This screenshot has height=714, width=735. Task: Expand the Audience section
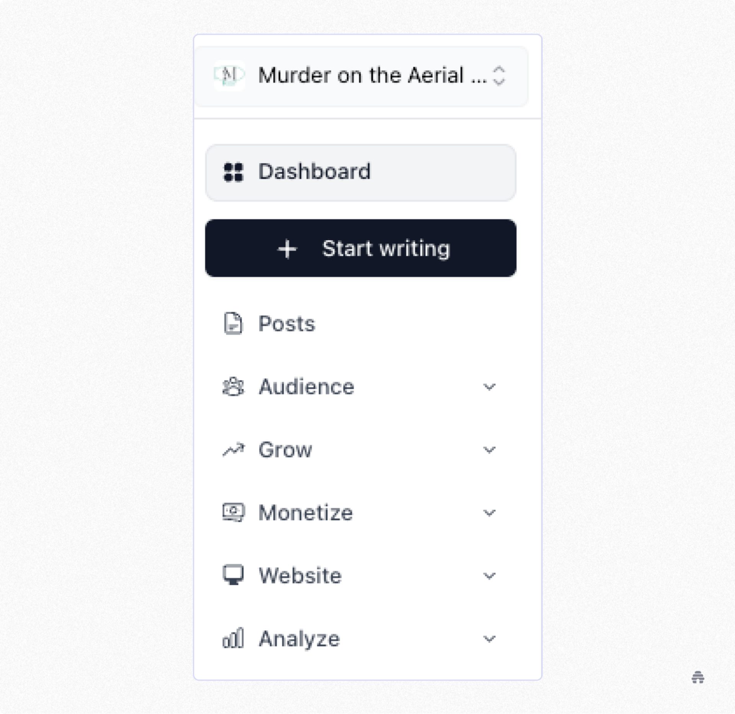point(489,387)
